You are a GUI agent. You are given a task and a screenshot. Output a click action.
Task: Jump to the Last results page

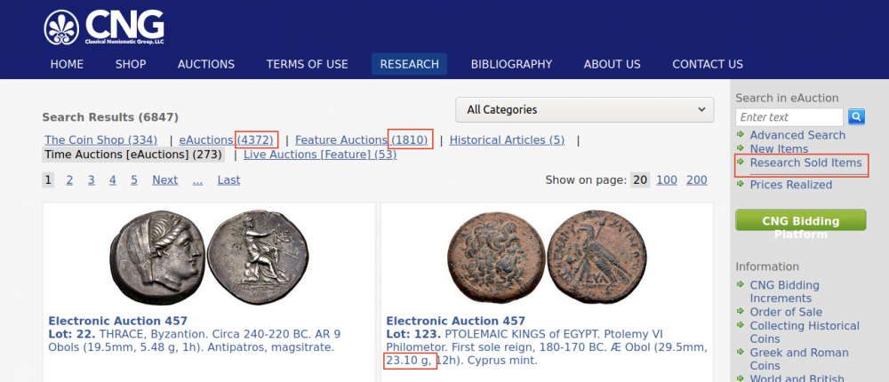pyautogui.click(x=228, y=180)
